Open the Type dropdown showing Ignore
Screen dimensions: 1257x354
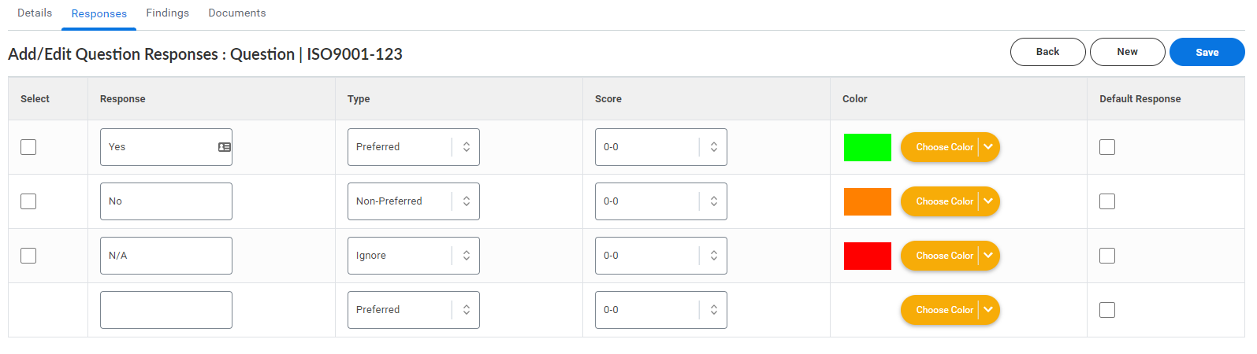click(x=414, y=256)
